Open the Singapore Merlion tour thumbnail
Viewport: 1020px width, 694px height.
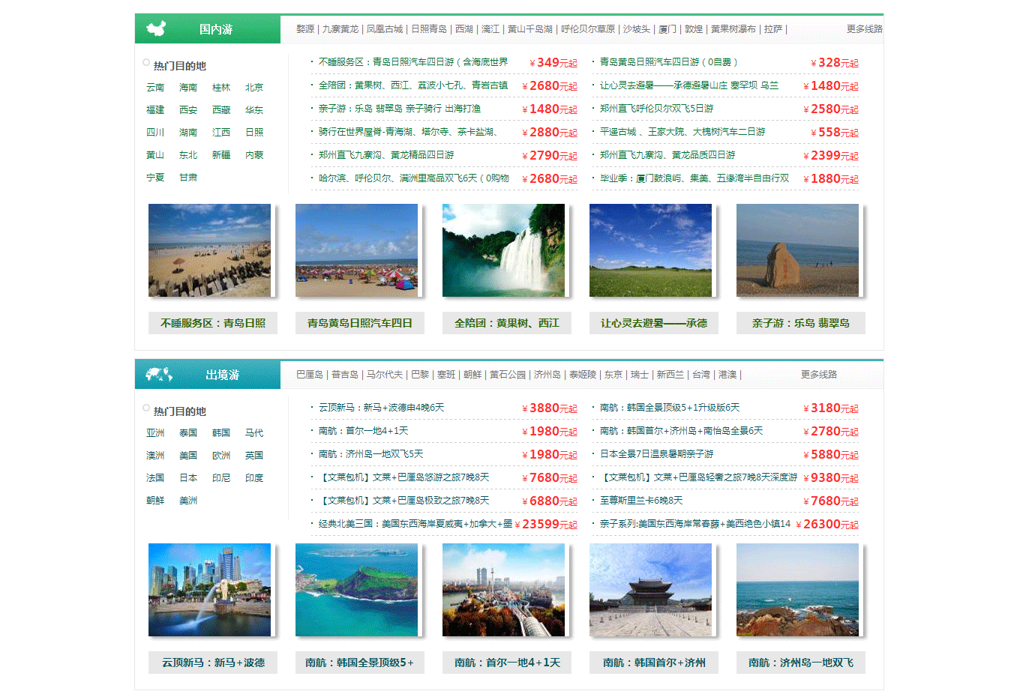point(209,590)
